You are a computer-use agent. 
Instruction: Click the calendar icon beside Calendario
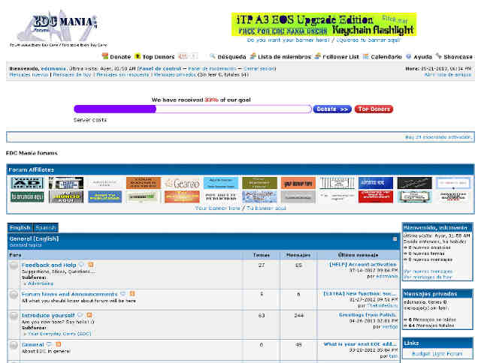click(366, 56)
